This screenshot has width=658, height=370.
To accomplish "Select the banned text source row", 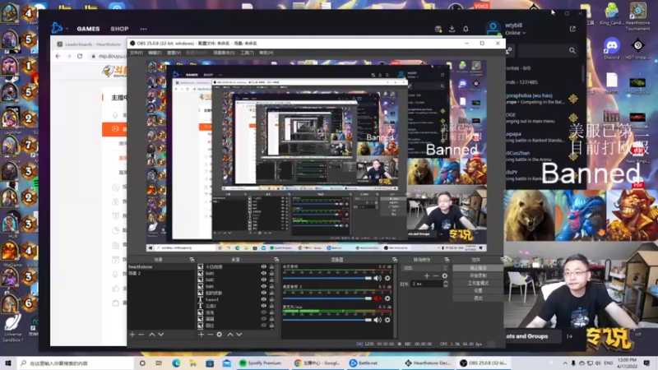I will coord(236,299).
